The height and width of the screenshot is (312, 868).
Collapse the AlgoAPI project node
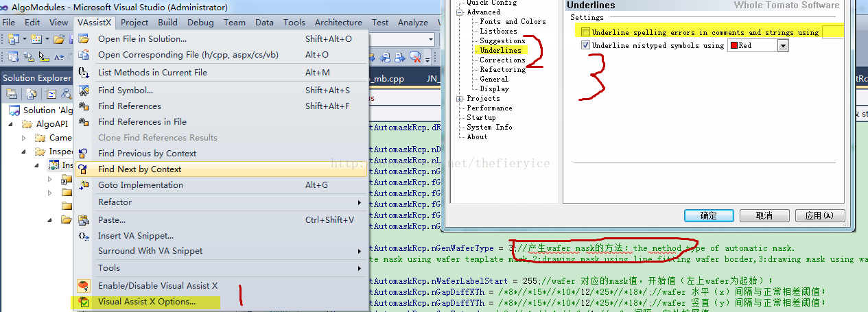pyautogui.click(x=11, y=124)
